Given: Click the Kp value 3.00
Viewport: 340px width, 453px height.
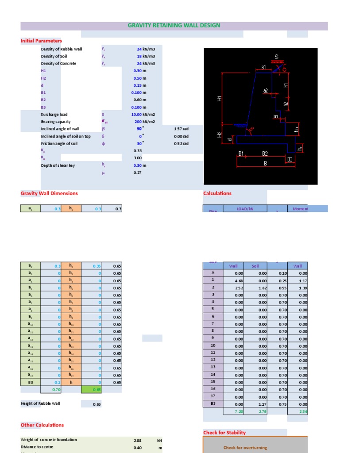Looking at the screenshot, I should pyautogui.click(x=138, y=158).
